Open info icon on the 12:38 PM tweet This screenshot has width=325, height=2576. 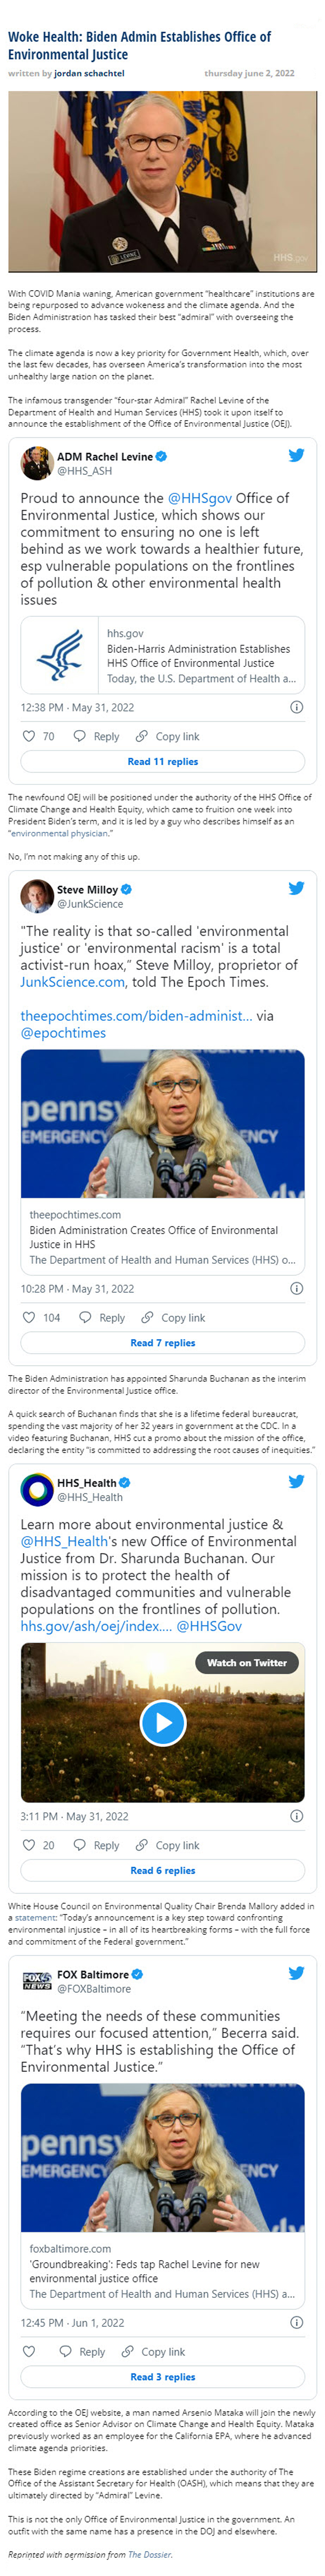tap(296, 707)
